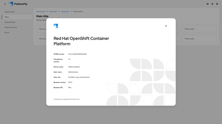The height and width of the screenshot is (124, 222).
Task: Select System panel in sidebar
Action: tap(9, 12)
